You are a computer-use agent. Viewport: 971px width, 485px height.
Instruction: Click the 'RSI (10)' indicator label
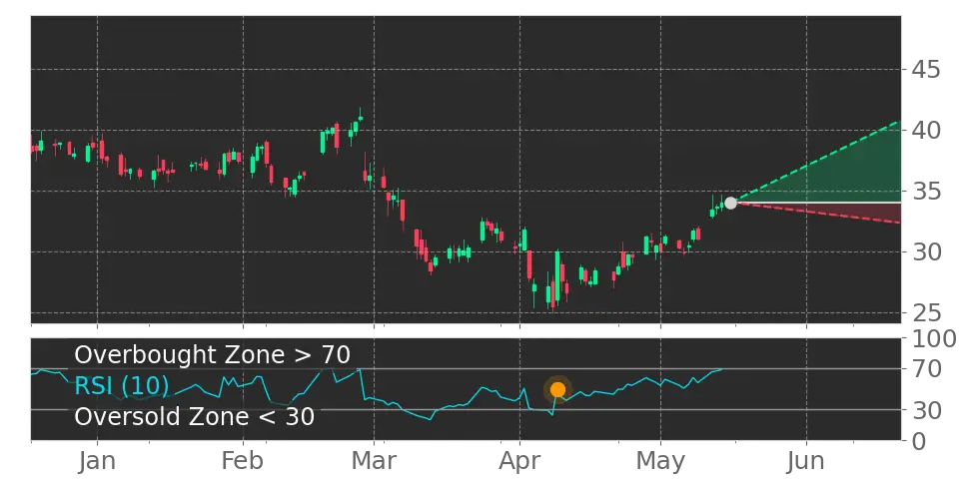(x=122, y=386)
